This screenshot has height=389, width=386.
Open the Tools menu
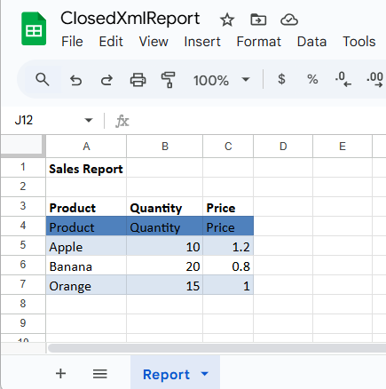359,42
